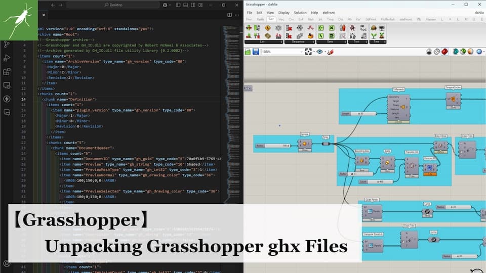
Task: Expand the List panel dropdown bar
Action: 264,42
